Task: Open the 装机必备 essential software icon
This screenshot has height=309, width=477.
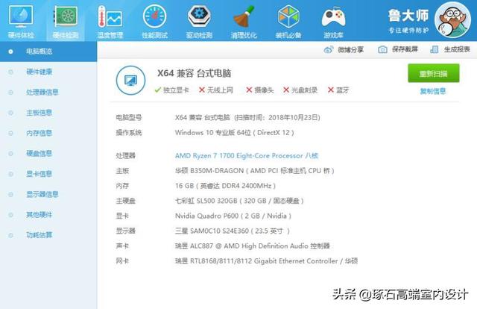Action: (x=288, y=20)
